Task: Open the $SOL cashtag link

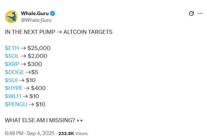Action: pos(12,56)
